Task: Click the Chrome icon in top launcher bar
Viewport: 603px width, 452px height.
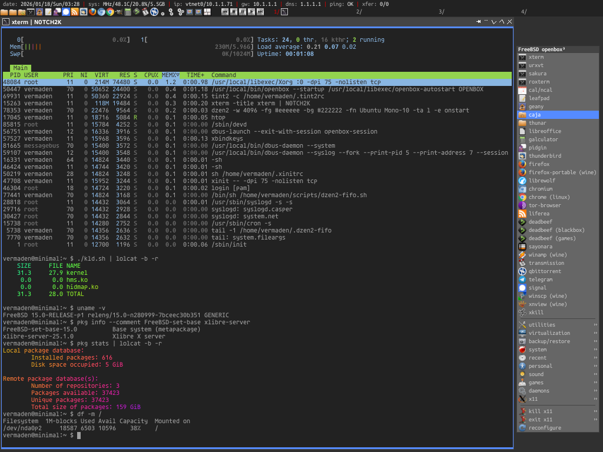Action: (x=110, y=12)
